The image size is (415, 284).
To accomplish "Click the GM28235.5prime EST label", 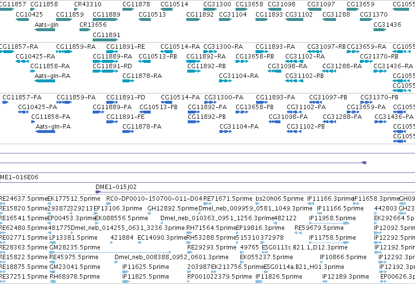I will 75,247.
